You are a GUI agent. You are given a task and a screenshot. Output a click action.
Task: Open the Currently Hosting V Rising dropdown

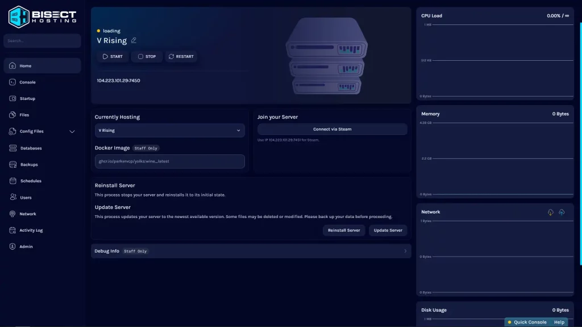[169, 130]
